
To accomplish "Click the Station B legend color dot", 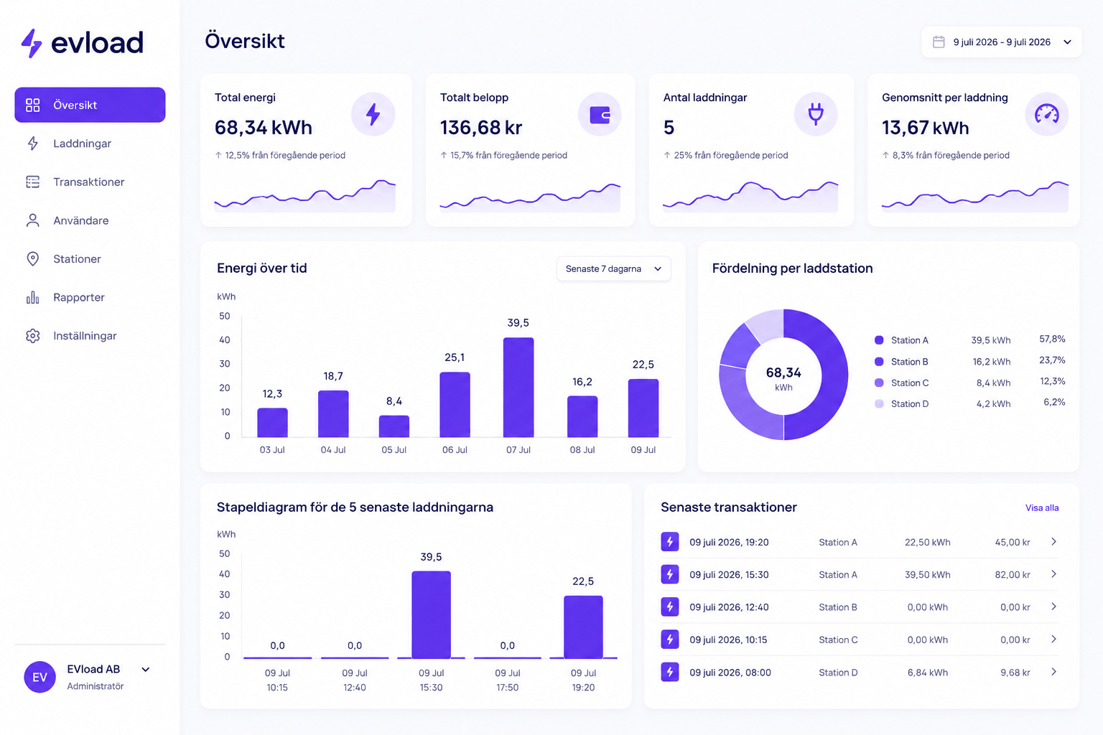I will point(879,362).
